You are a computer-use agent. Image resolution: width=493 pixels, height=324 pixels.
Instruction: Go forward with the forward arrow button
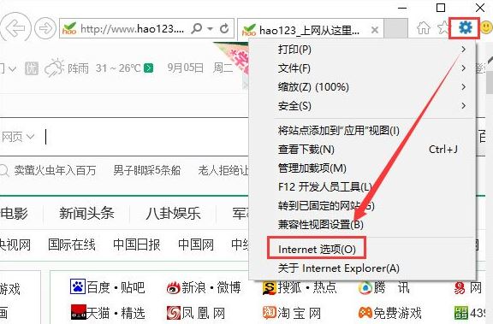45,28
